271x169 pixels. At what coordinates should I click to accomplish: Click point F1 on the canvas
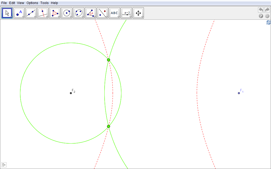(239, 93)
